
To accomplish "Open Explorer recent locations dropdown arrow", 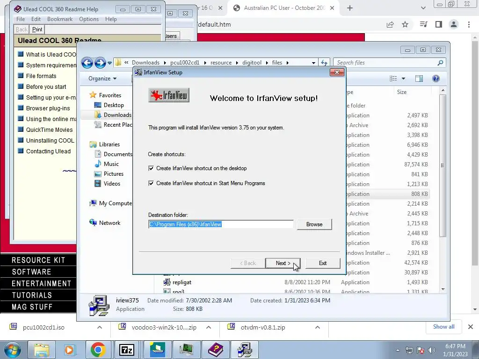I will point(109,63).
